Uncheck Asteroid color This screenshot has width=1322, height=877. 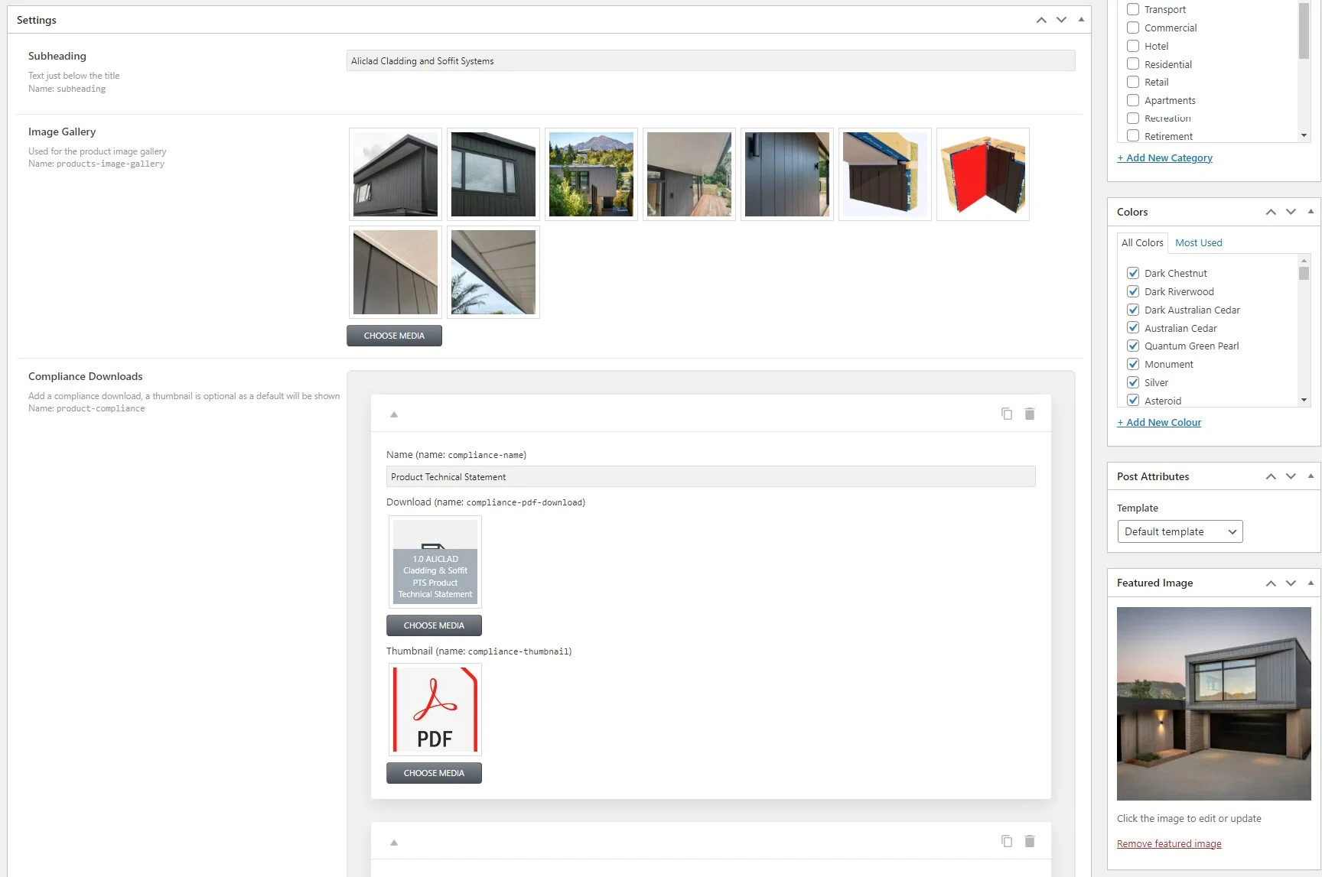pyautogui.click(x=1133, y=401)
